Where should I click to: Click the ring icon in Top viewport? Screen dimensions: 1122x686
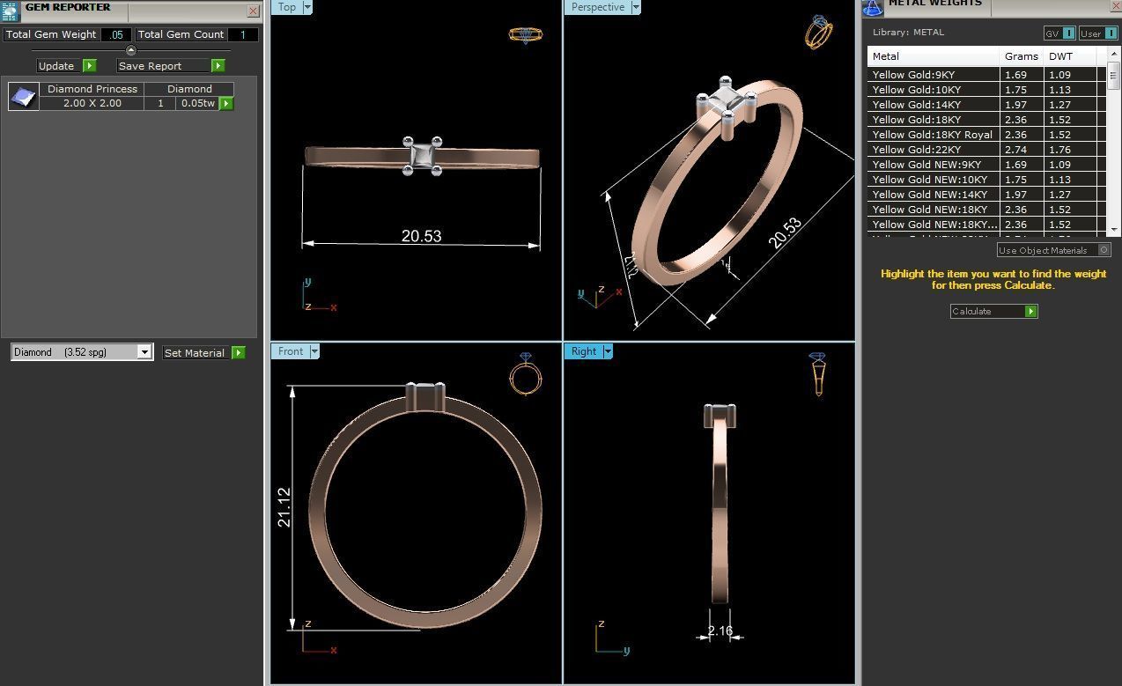526,35
